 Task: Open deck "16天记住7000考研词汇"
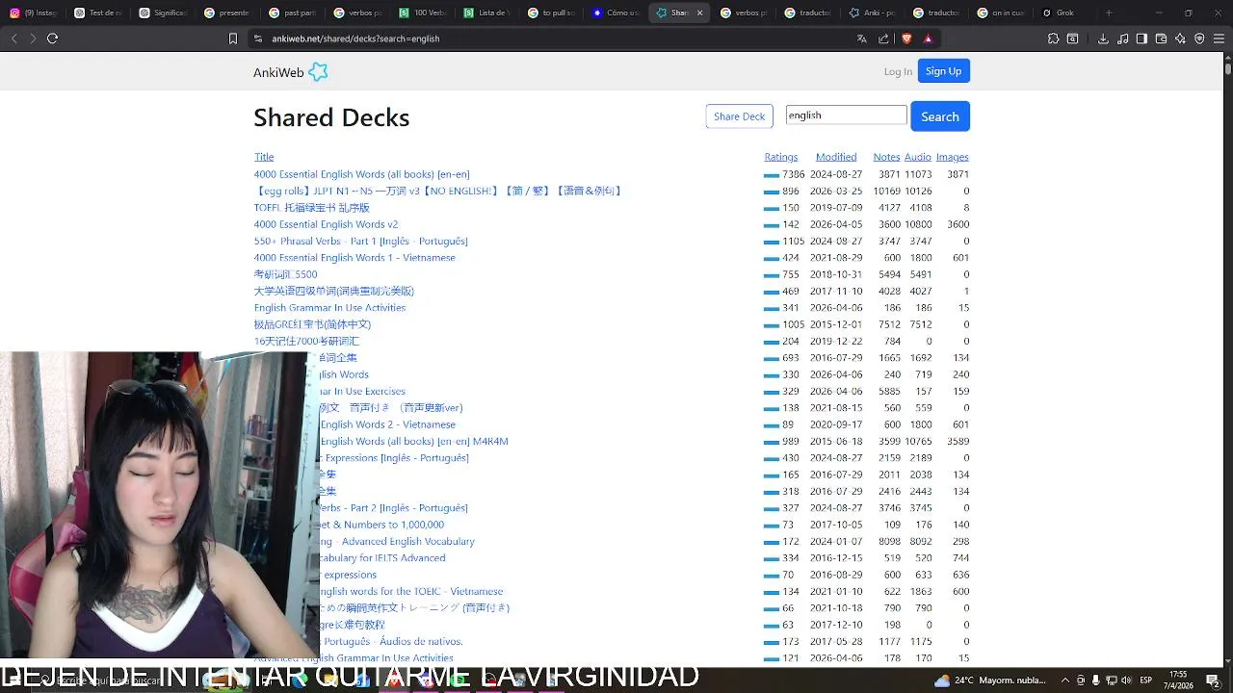pyautogui.click(x=306, y=341)
